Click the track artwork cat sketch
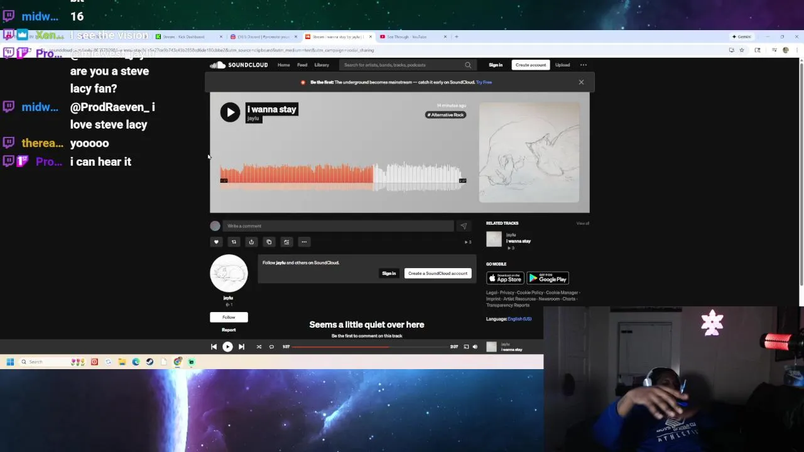This screenshot has height=452, width=804. pyautogui.click(x=530, y=153)
